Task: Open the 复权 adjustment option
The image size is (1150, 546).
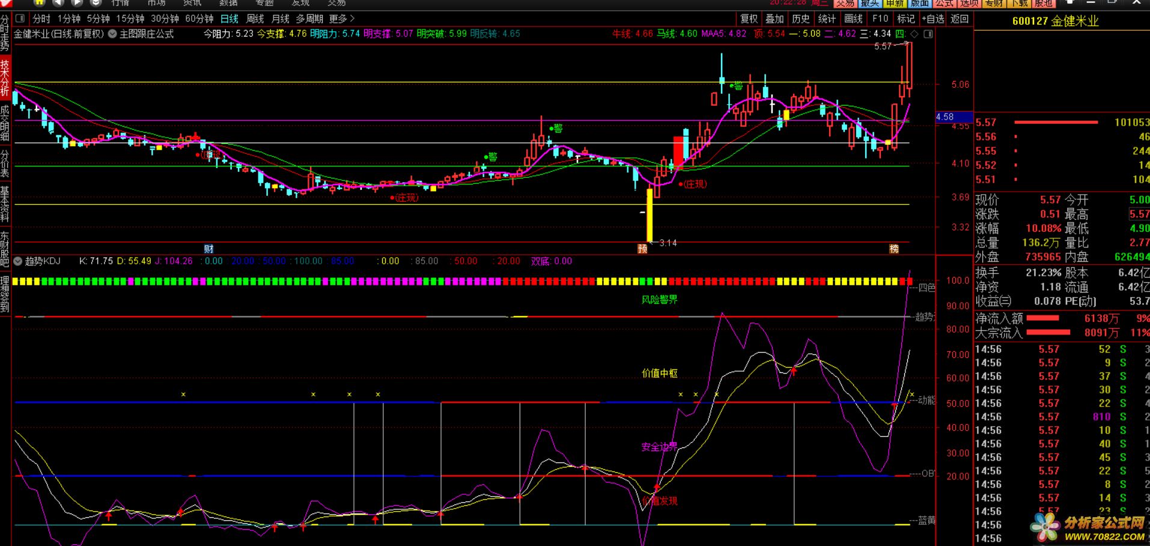Action: coord(749,19)
